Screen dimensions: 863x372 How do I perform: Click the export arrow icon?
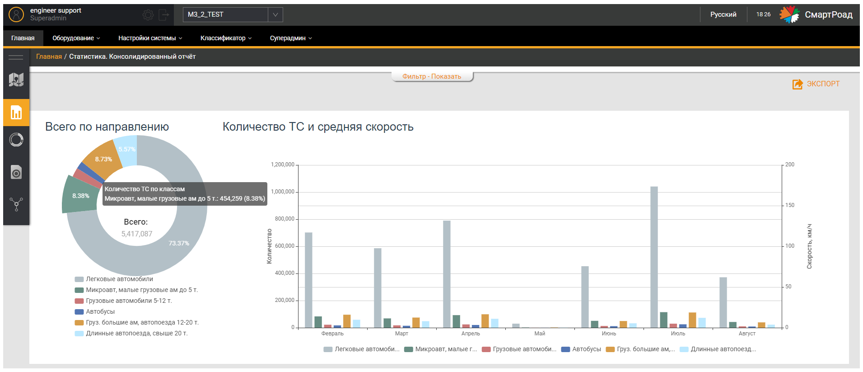click(x=798, y=84)
